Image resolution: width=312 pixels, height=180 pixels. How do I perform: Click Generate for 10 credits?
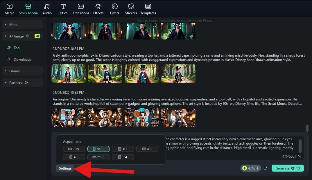pos(288,168)
